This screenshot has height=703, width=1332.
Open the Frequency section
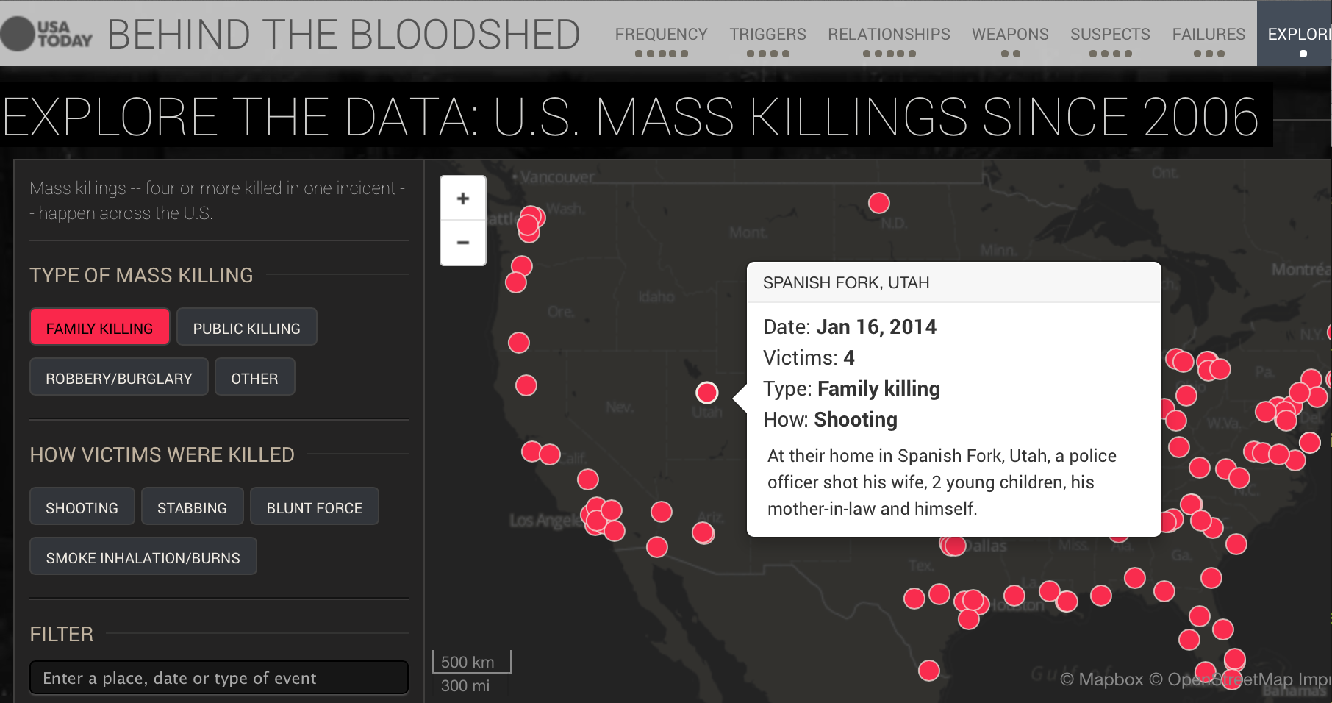(662, 35)
